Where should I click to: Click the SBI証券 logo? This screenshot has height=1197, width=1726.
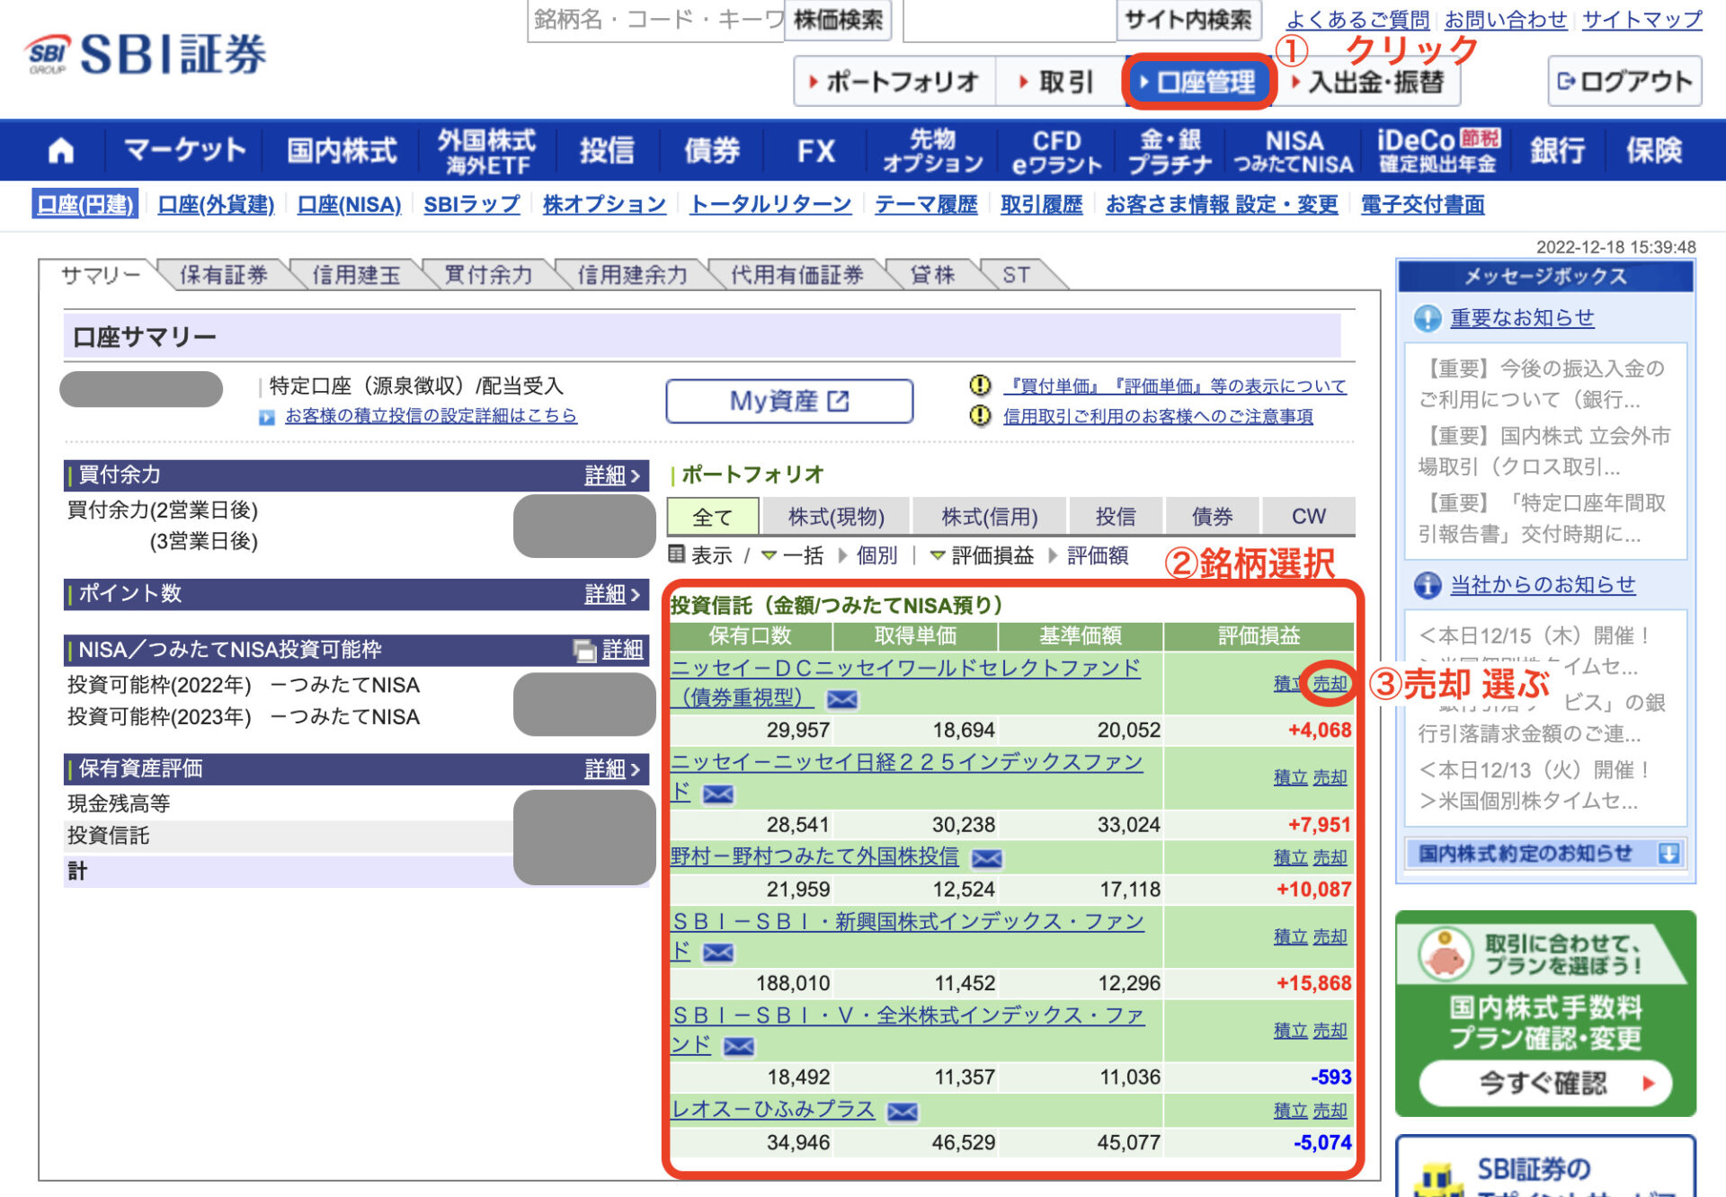146,56
